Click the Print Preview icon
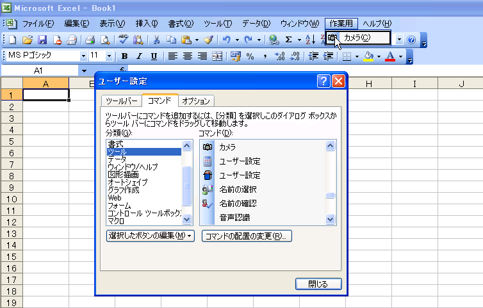This screenshot has width=483, height=308. (105, 40)
